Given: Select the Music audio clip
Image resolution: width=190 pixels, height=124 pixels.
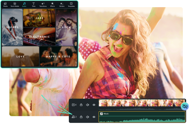Looking at the screenshot, I should click(142, 117).
